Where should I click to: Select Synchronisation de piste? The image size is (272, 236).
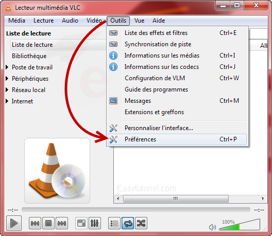[177, 44]
